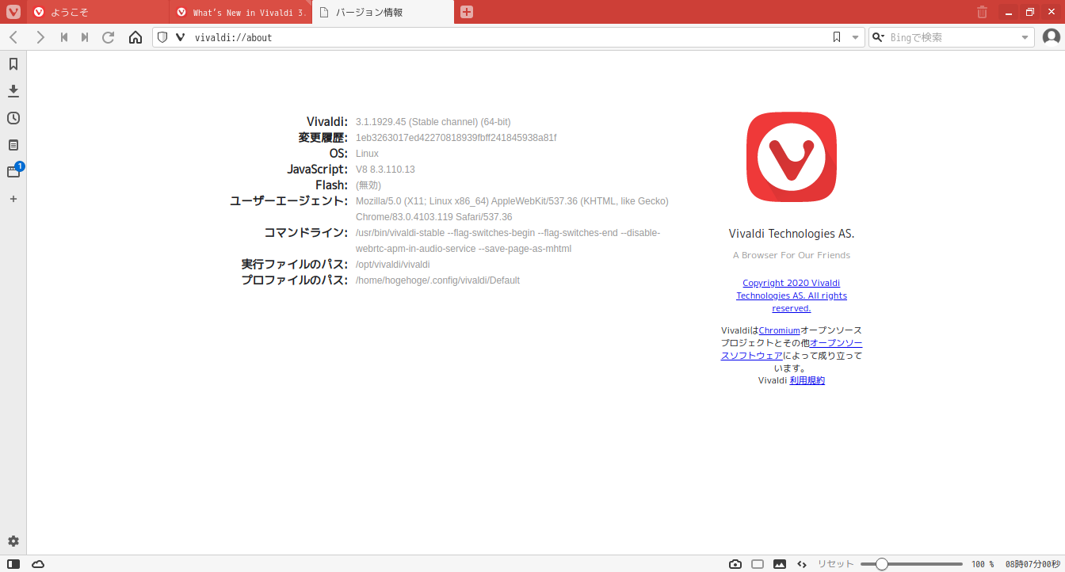Open page actions code icon

[802, 564]
